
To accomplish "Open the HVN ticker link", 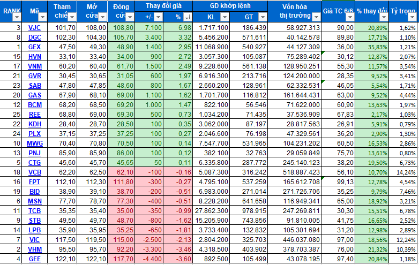I will 34,57.
